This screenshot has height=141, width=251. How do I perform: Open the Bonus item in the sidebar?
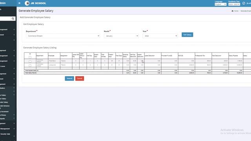pos(3,115)
